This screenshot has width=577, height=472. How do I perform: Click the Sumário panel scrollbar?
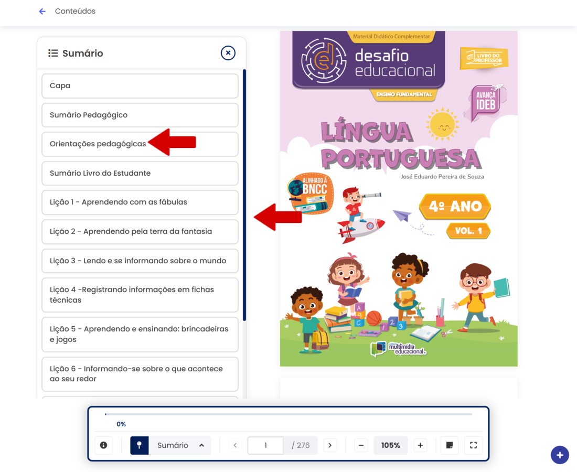(244, 195)
